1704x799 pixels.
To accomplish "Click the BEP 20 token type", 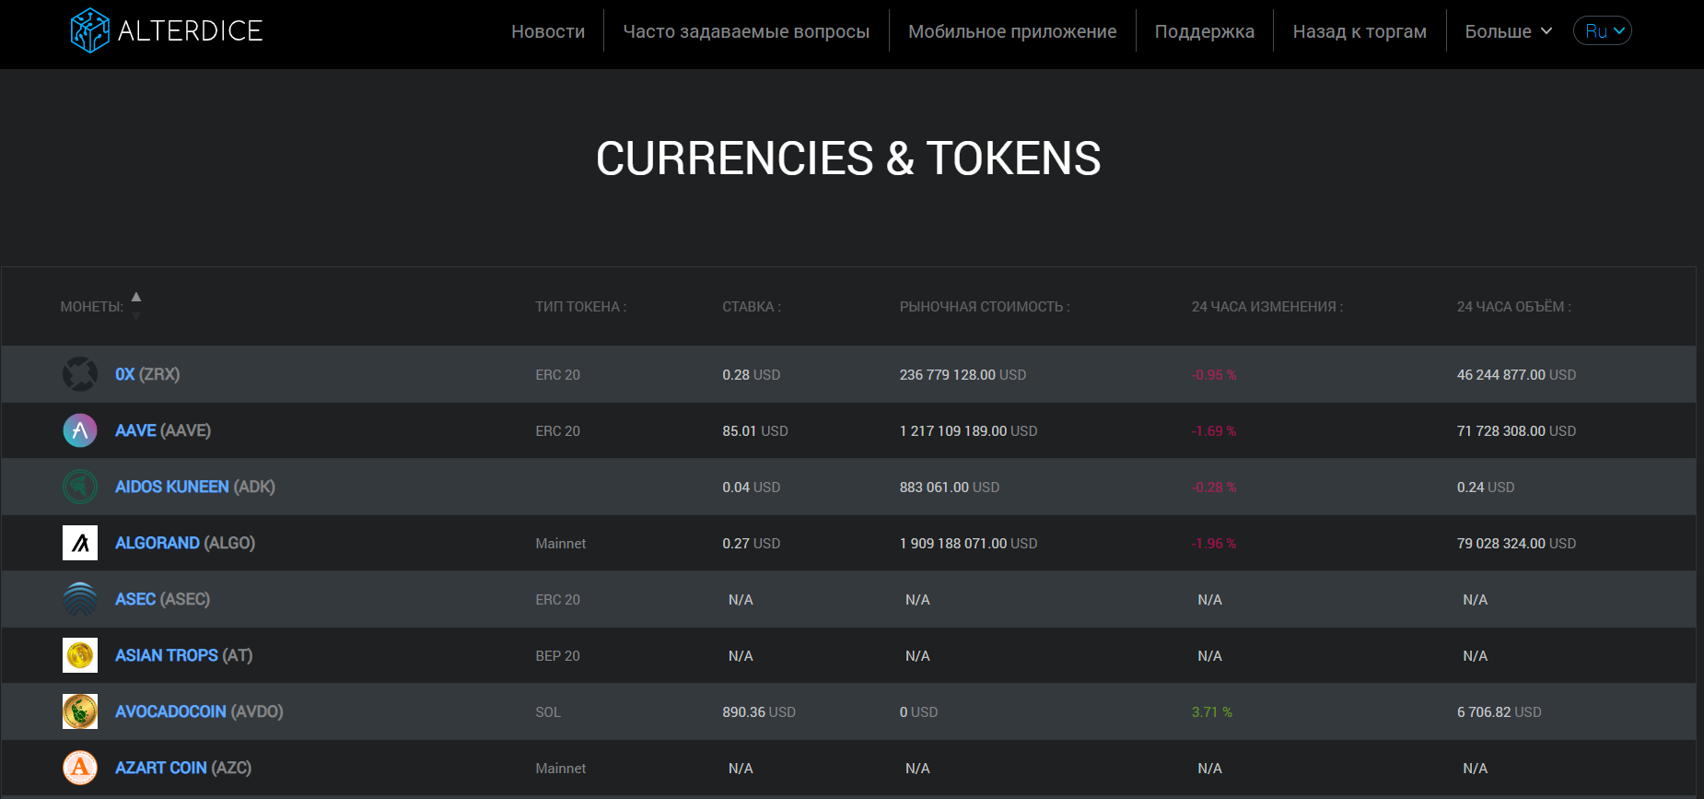I will click(557, 656).
